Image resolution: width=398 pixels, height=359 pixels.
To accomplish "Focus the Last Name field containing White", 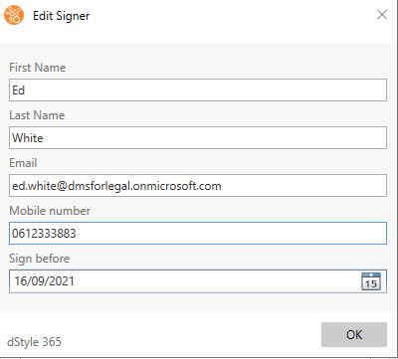I will click(x=198, y=138).
